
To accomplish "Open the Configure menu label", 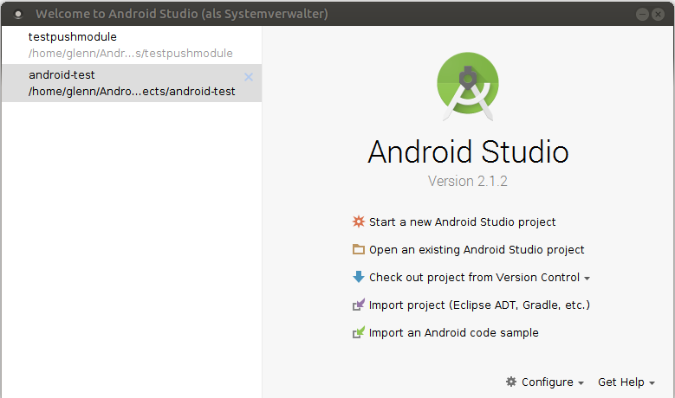I will coord(547,382).
